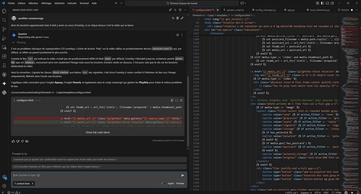The image size is (361, 194).
Task: Collapse the configure.html diff block arrows
Action: [14, 100]
